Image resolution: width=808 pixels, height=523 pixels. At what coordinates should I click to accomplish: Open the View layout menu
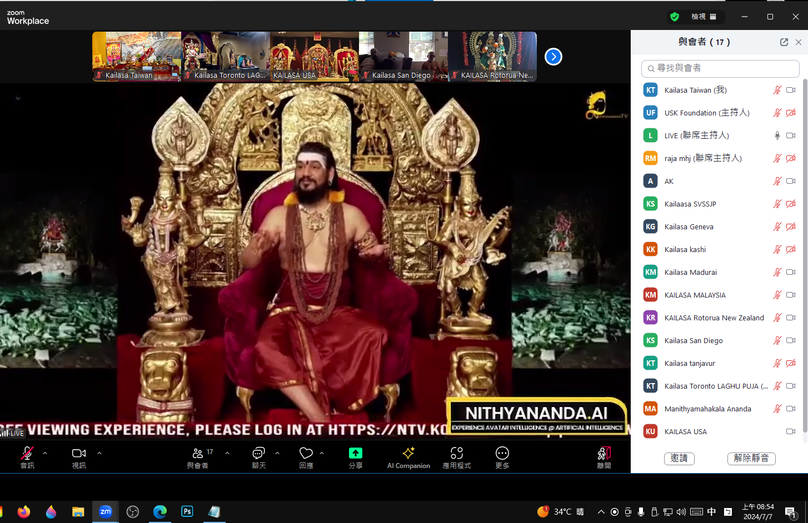coord(704,17)
